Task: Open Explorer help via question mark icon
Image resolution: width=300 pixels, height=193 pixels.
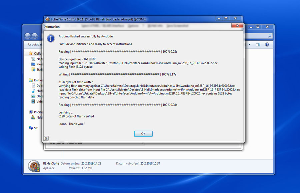Action: (267, 44)
